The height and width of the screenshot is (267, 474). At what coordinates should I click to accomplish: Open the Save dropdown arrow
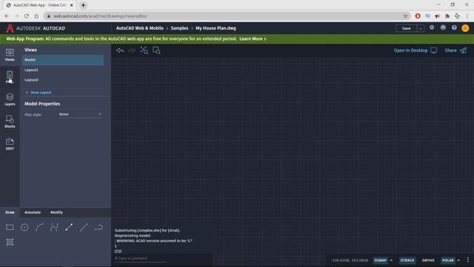[420, 28]
